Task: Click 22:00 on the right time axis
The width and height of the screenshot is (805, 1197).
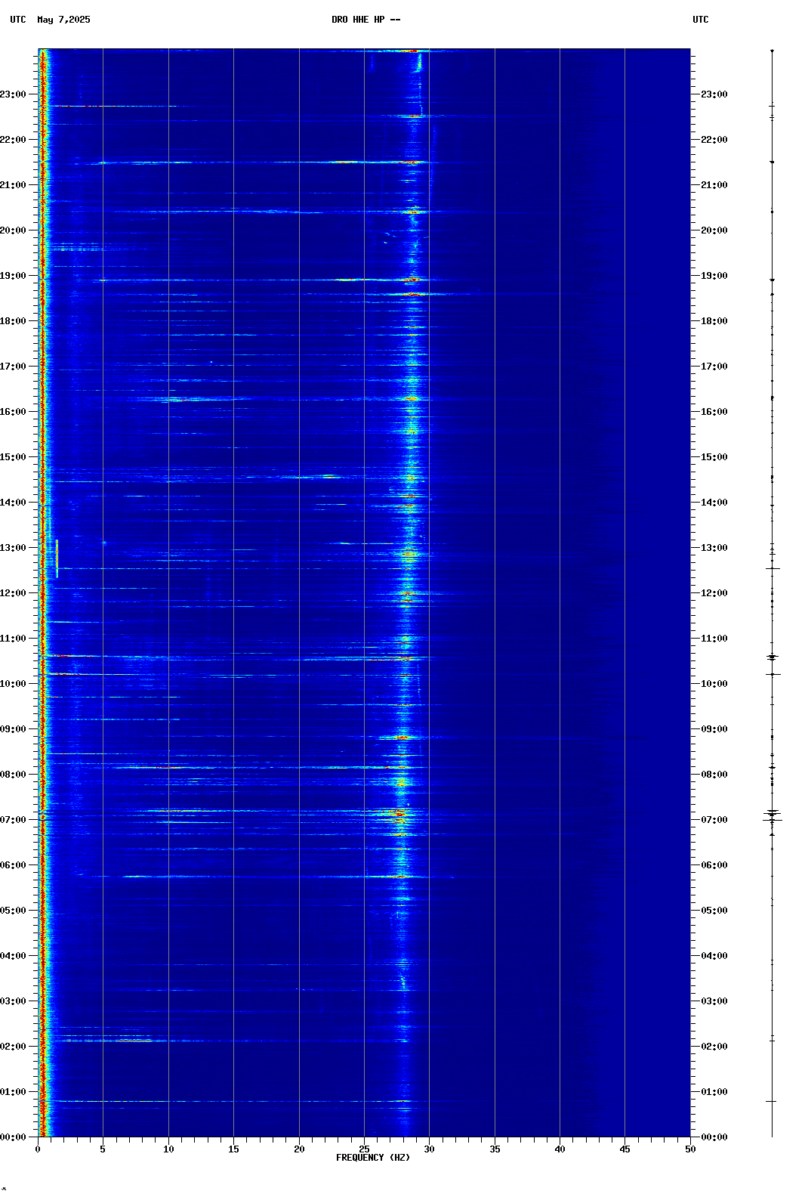Action: (x=714, y=140)
